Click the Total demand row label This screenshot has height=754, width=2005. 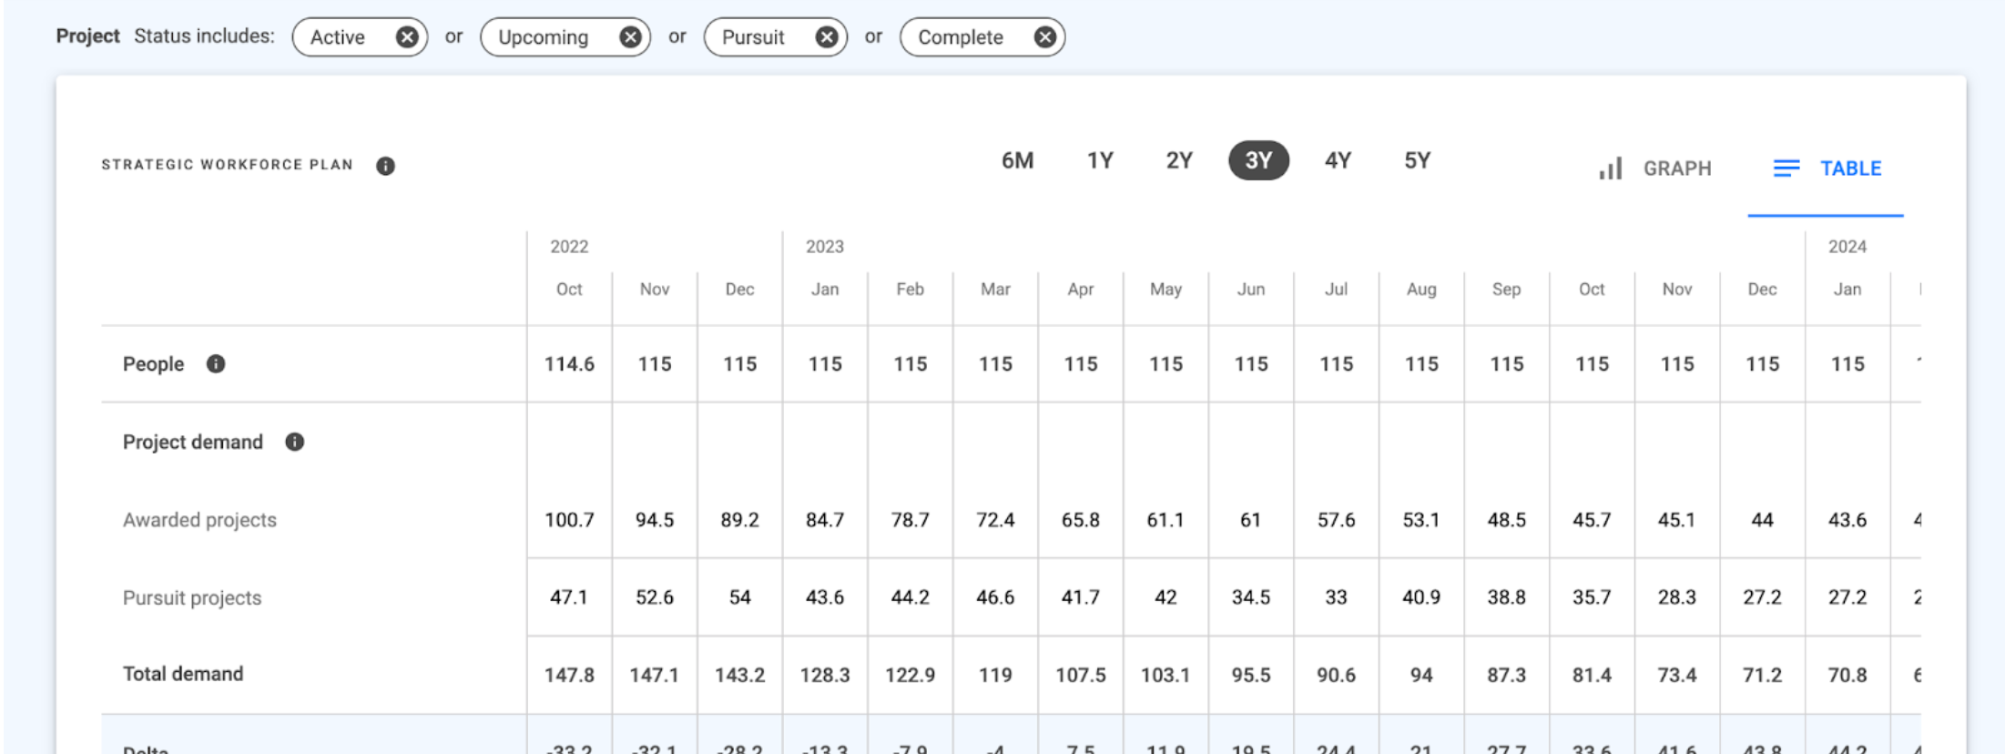coord(183,674)
